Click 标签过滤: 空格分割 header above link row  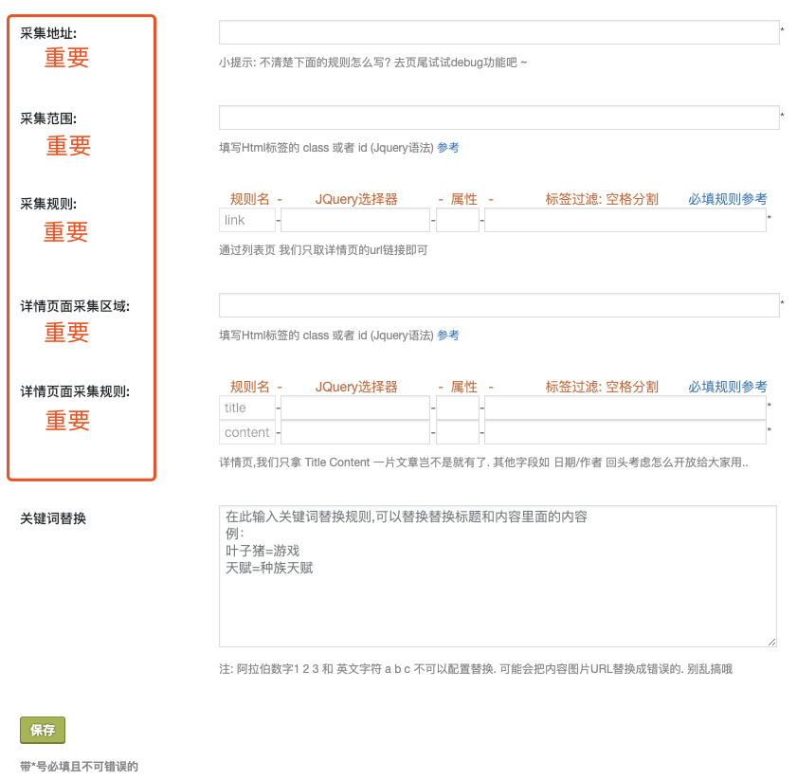click(x=602, y=199)
